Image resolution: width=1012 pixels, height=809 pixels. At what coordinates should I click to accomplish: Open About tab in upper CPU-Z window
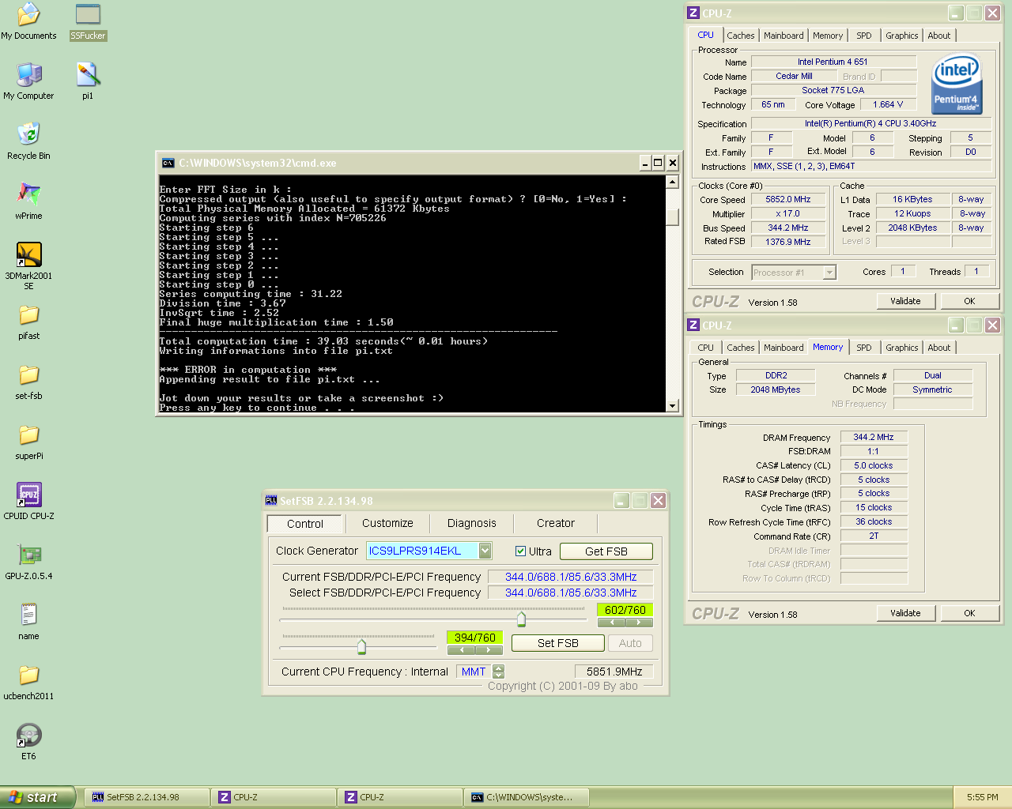(939, 36)
